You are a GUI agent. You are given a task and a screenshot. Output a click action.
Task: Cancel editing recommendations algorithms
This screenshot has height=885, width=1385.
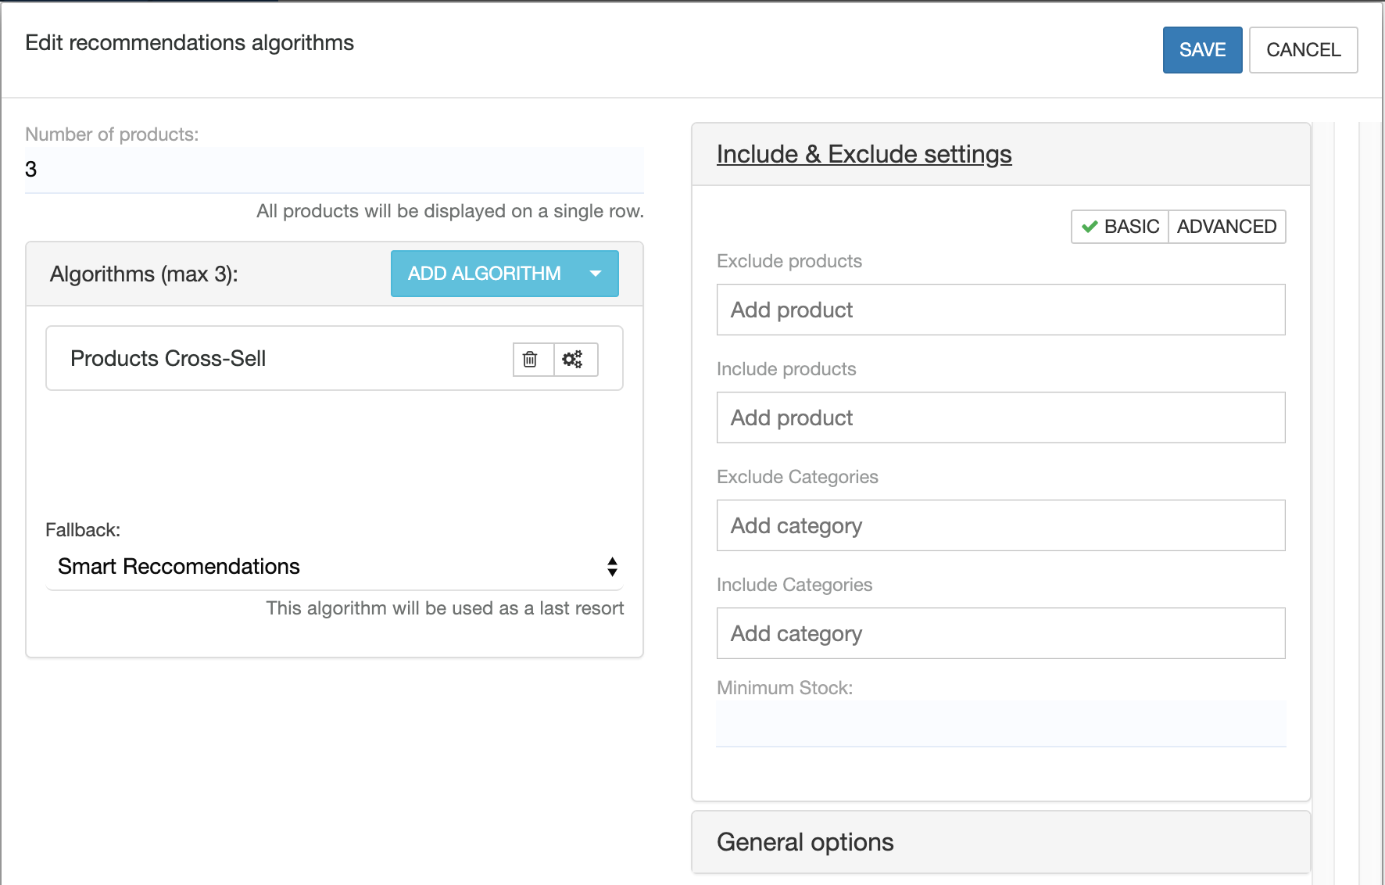(1303, 50)
